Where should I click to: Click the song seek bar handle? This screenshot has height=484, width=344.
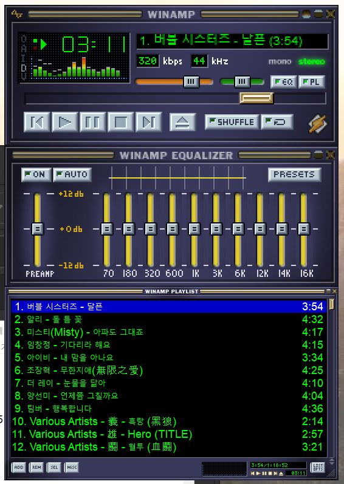(x=256, y=98)
